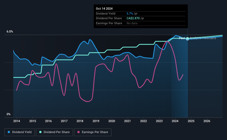The width and height of the screenshot is (227, 140).
Task: Click the 2019 x-axis label
Action: (x=96, y=121)
